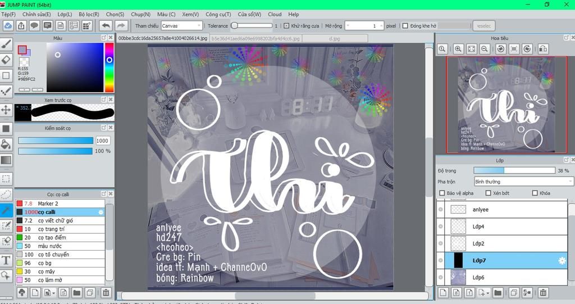Select the Gradient tool
575x304 pixels.
point(6,160)
